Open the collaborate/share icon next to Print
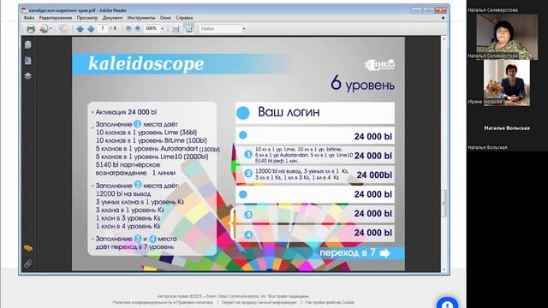548x308 pixels. (44, 28)
